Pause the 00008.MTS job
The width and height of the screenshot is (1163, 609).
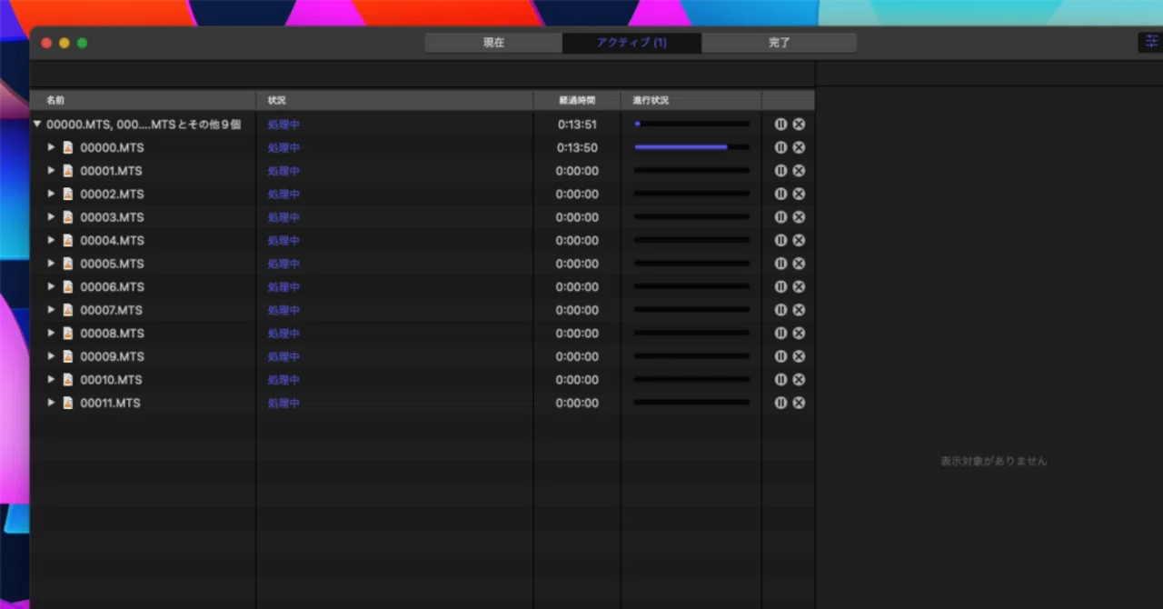tap(780, 333)
